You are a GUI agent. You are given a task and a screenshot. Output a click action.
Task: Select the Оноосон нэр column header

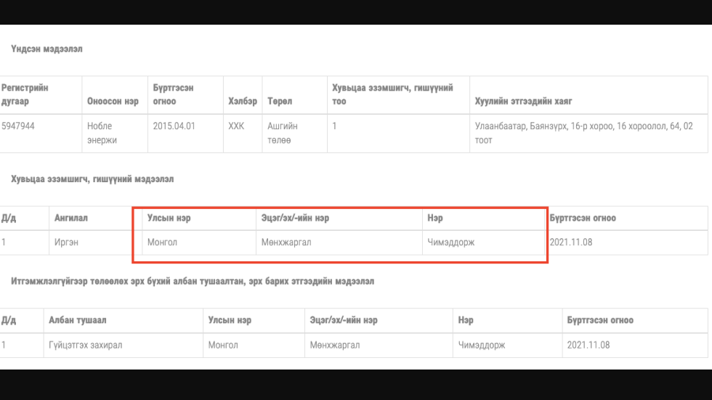point(113,102)
